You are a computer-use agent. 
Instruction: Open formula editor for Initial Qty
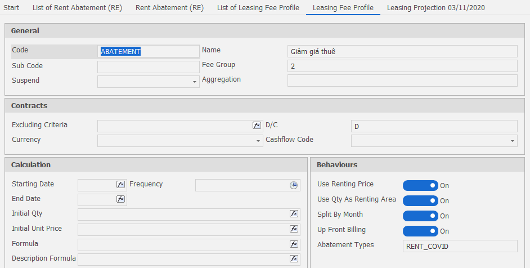(x=294, y=214)
